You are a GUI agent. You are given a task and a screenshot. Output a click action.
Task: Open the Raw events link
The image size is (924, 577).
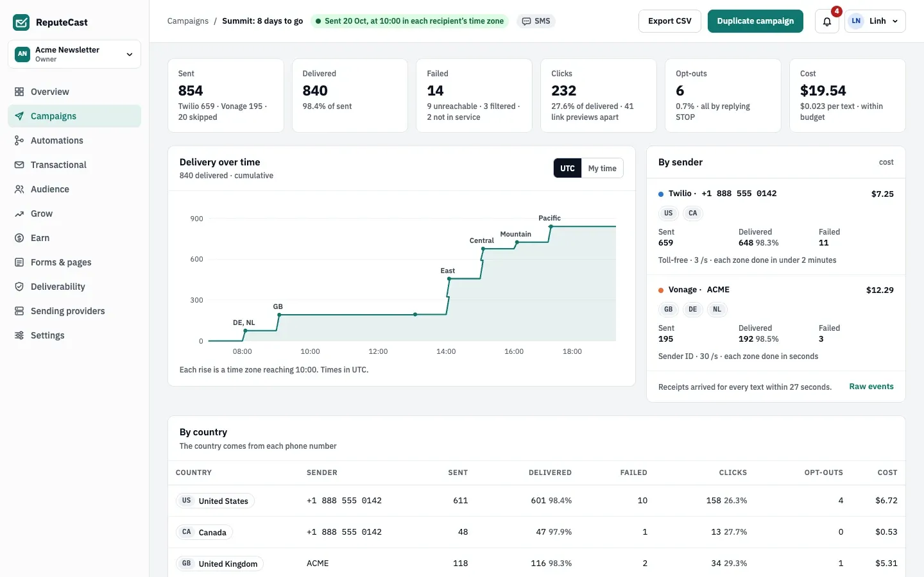pos(871,387)
